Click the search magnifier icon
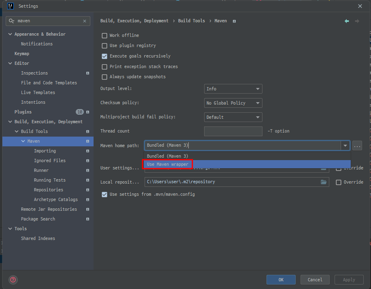The height and width of the screenshot is (289, 371). pyautogui.click(x=11, y=21)
